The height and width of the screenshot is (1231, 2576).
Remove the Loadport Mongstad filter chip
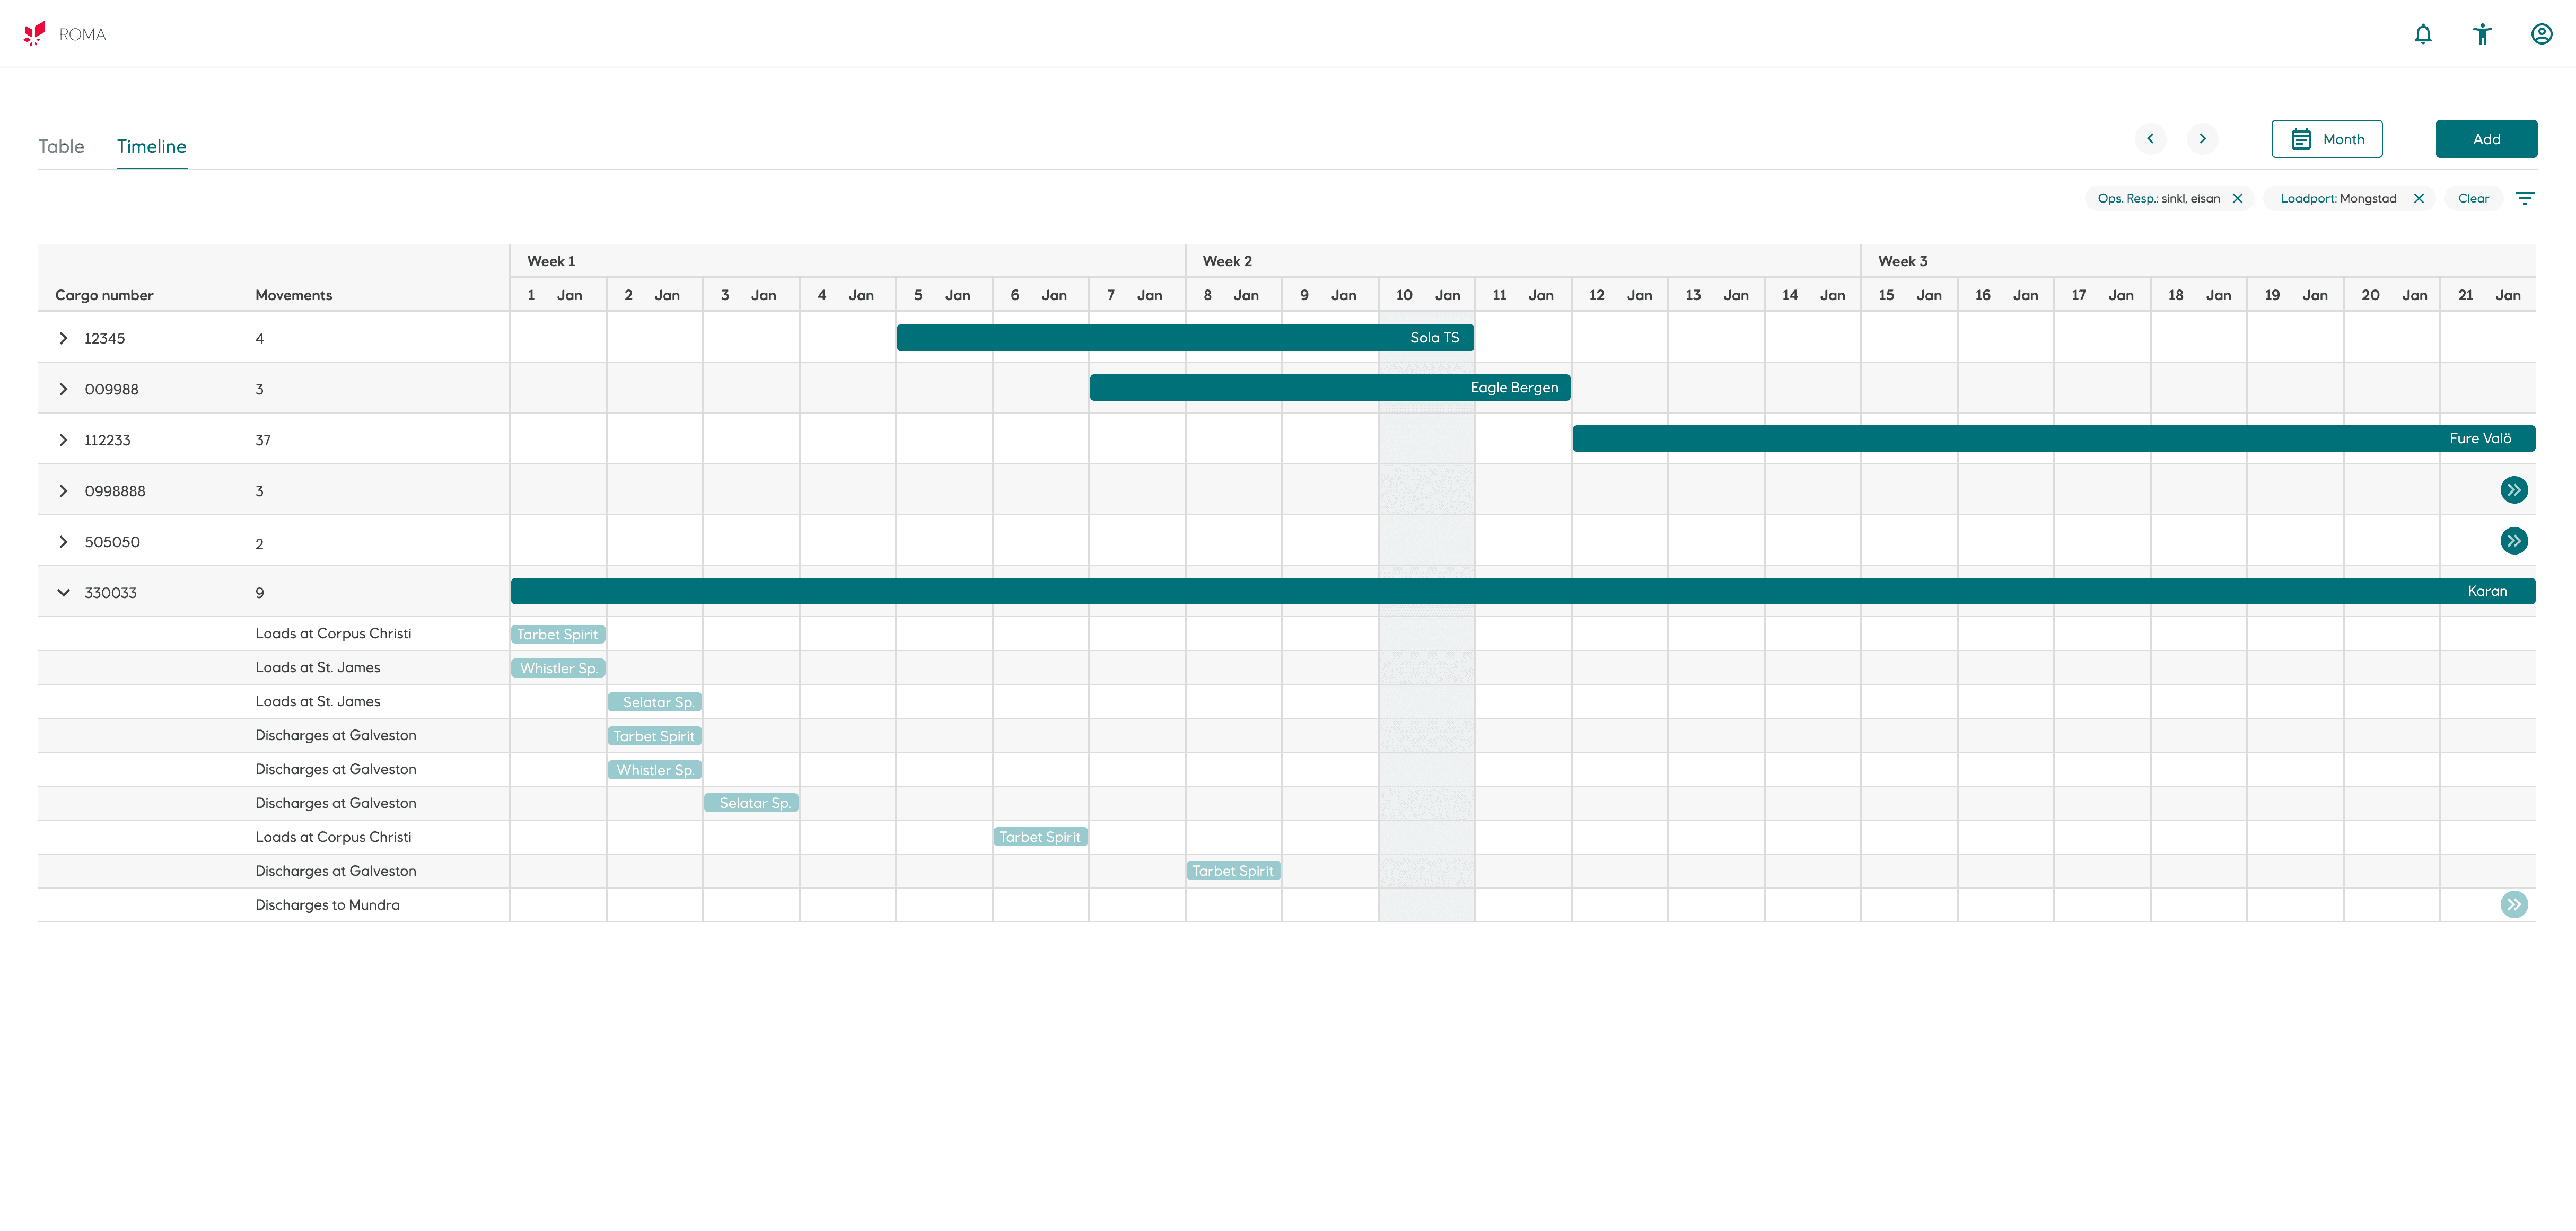[2419, 198]
